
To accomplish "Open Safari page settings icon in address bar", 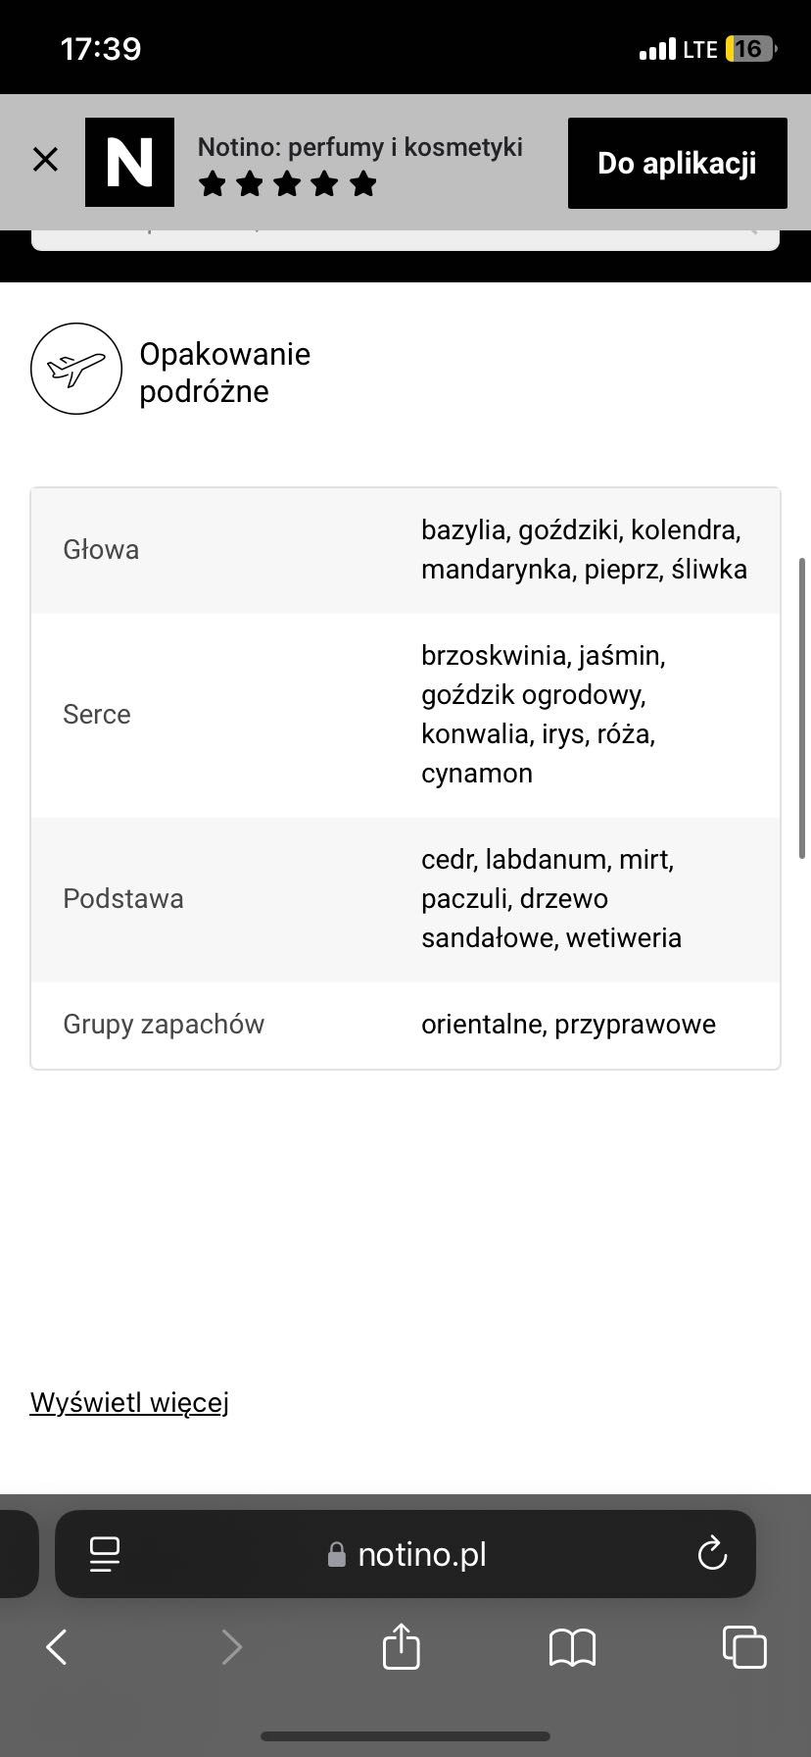I will pos(104,1554).
